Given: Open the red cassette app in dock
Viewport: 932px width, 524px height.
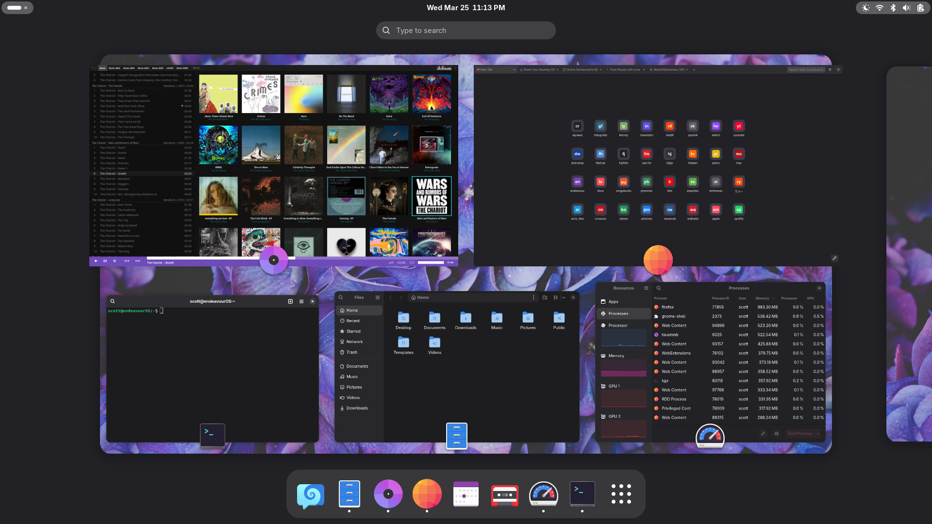Looking at the screenshot, I should click(x=504, y=494).
